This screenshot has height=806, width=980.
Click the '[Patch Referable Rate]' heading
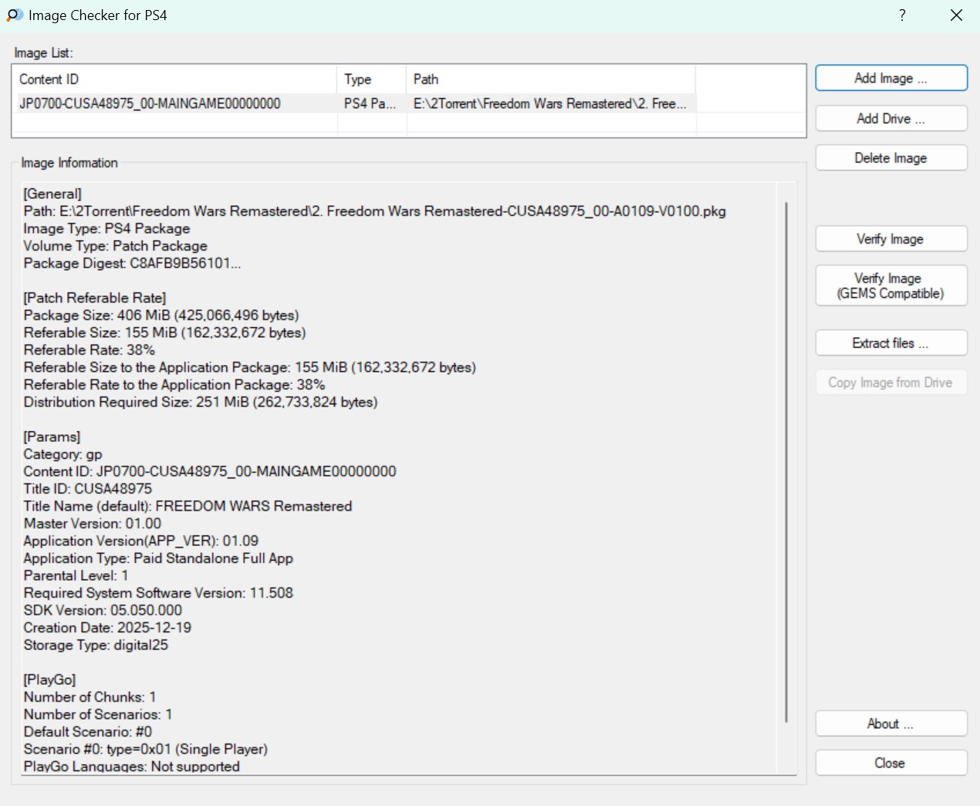tap(95, 298)
